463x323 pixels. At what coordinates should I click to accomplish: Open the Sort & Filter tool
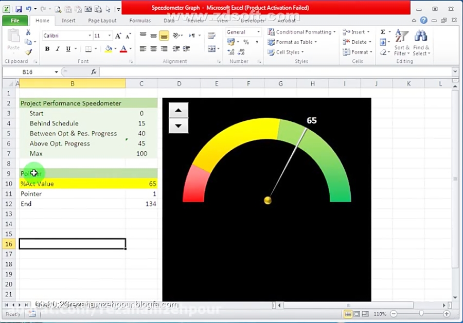(401, 41)
